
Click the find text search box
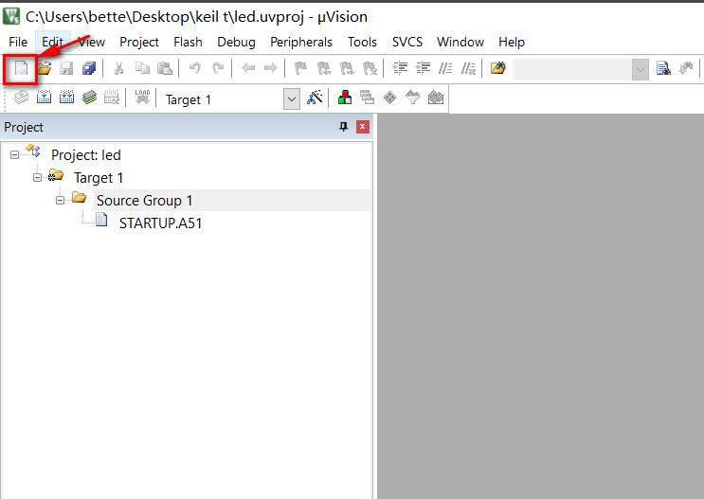pyautogui.click(x=571, y=68)
